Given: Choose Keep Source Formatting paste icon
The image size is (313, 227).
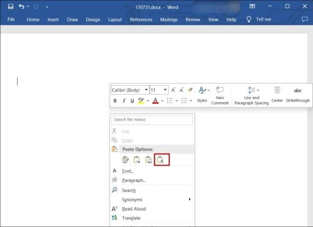Looking at the screenshot, I should tap(125, 160).
